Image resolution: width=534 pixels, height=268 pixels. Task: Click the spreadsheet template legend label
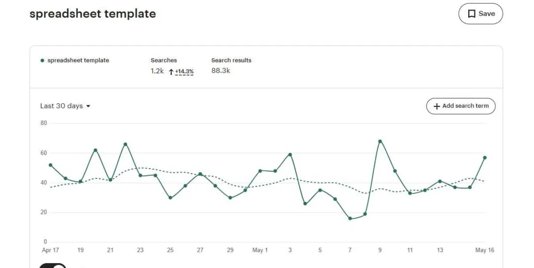pyautogui.click(x=78, y=61)
